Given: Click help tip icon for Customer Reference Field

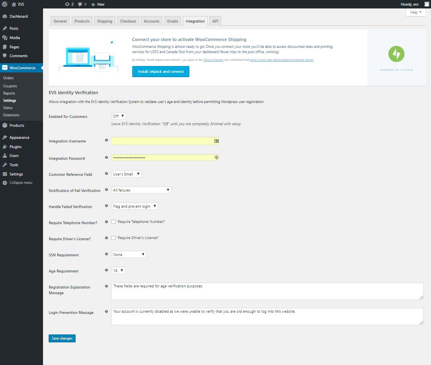Looking at the screenshot, I should click(107, 173).
